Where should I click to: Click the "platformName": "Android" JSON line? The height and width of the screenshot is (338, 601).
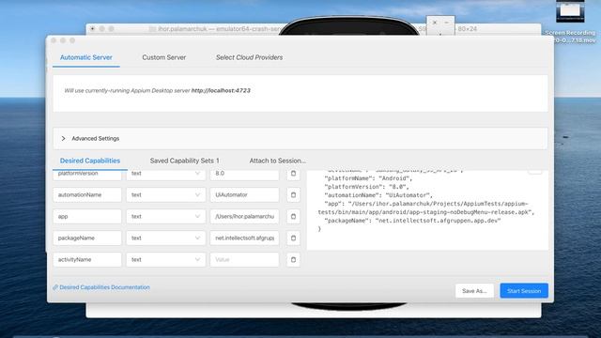coord(368,178)
